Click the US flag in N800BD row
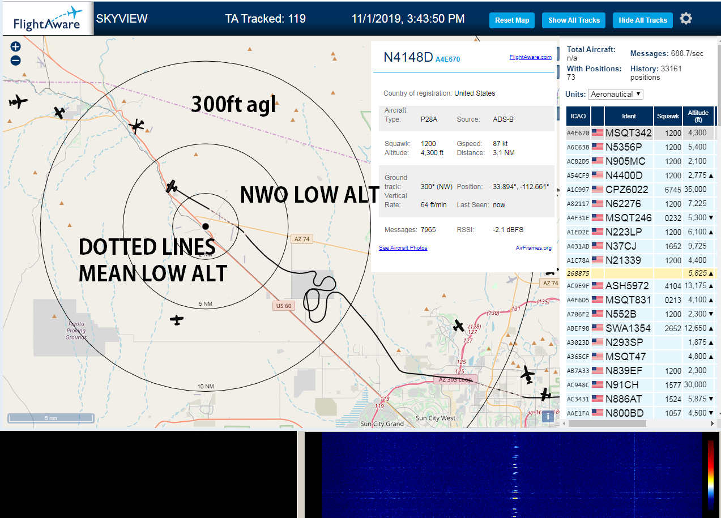Screen dimensions: 721x518 [x=597, y=413]
